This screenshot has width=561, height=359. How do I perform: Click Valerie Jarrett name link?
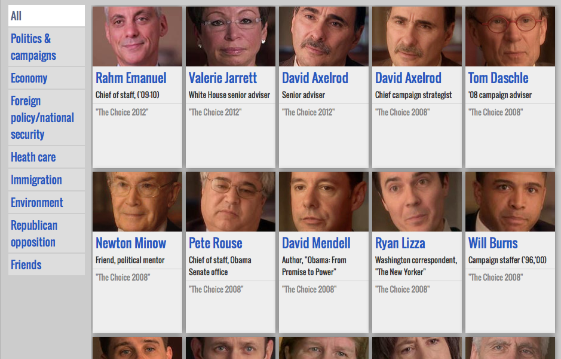(222, 78)
